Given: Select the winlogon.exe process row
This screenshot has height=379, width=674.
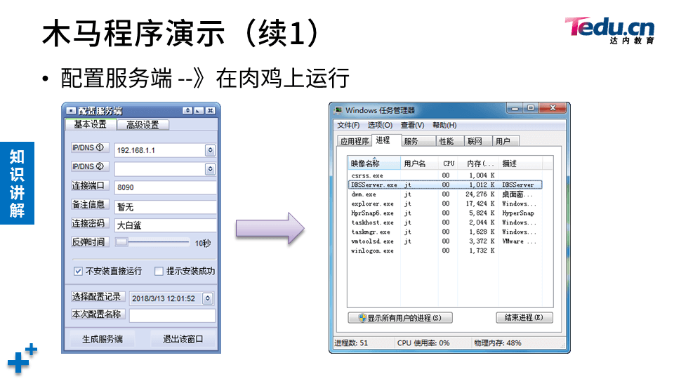Looking at the screenshot, I should pyautogui.click(x=445, y=251).
